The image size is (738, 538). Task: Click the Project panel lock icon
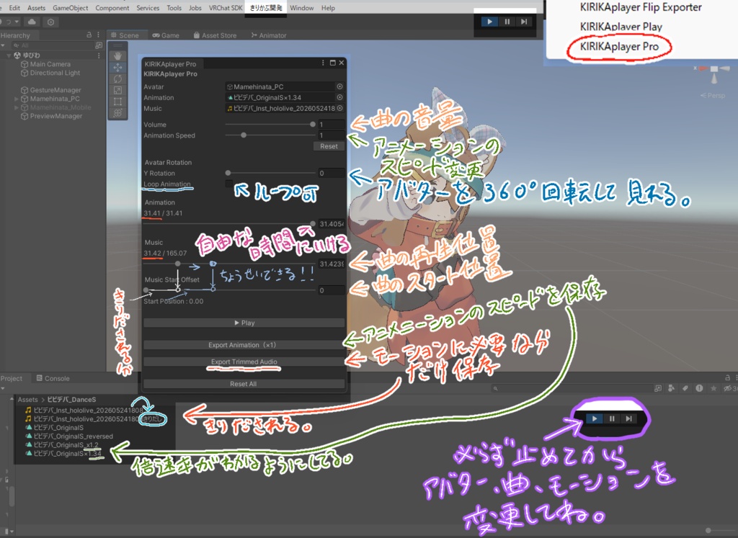[728, 377]
